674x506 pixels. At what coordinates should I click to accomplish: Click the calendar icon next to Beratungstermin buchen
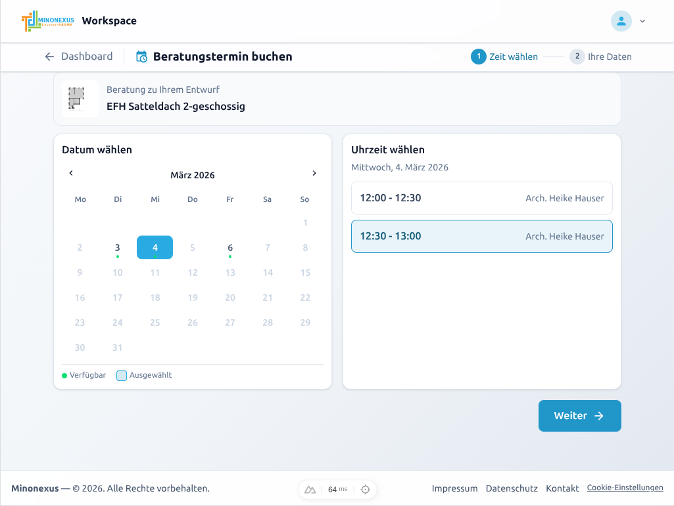(x=141, y=57)
